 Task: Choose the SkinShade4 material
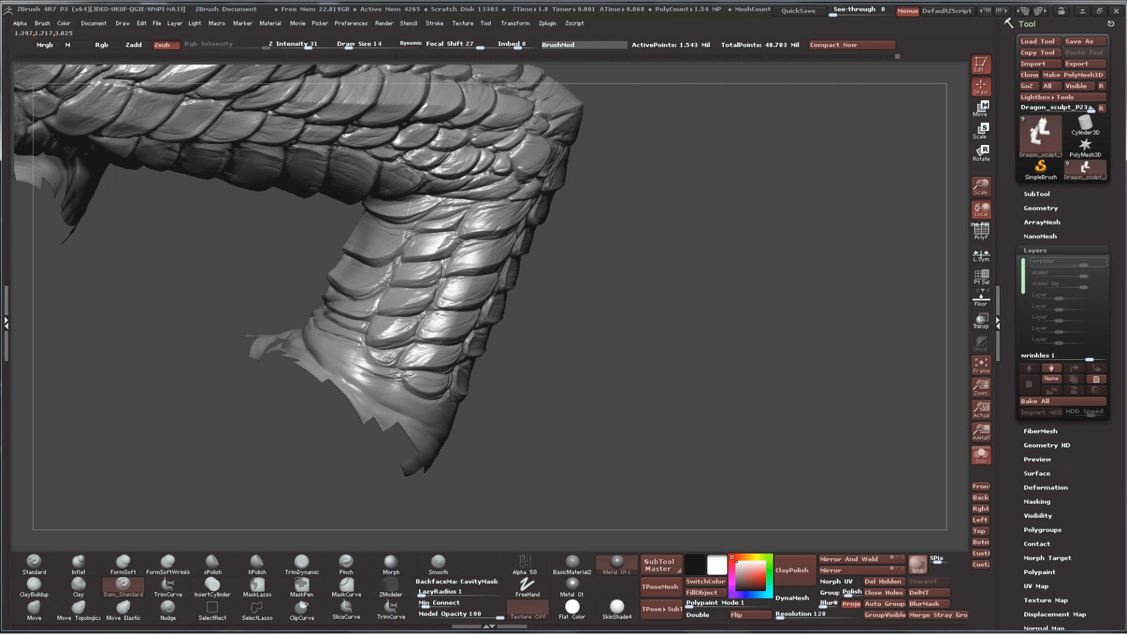(617, 610)
